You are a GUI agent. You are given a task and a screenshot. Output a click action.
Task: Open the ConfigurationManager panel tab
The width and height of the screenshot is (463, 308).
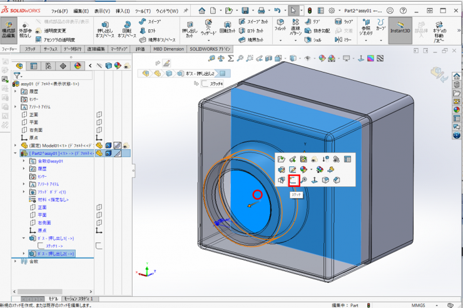point(48,66)
